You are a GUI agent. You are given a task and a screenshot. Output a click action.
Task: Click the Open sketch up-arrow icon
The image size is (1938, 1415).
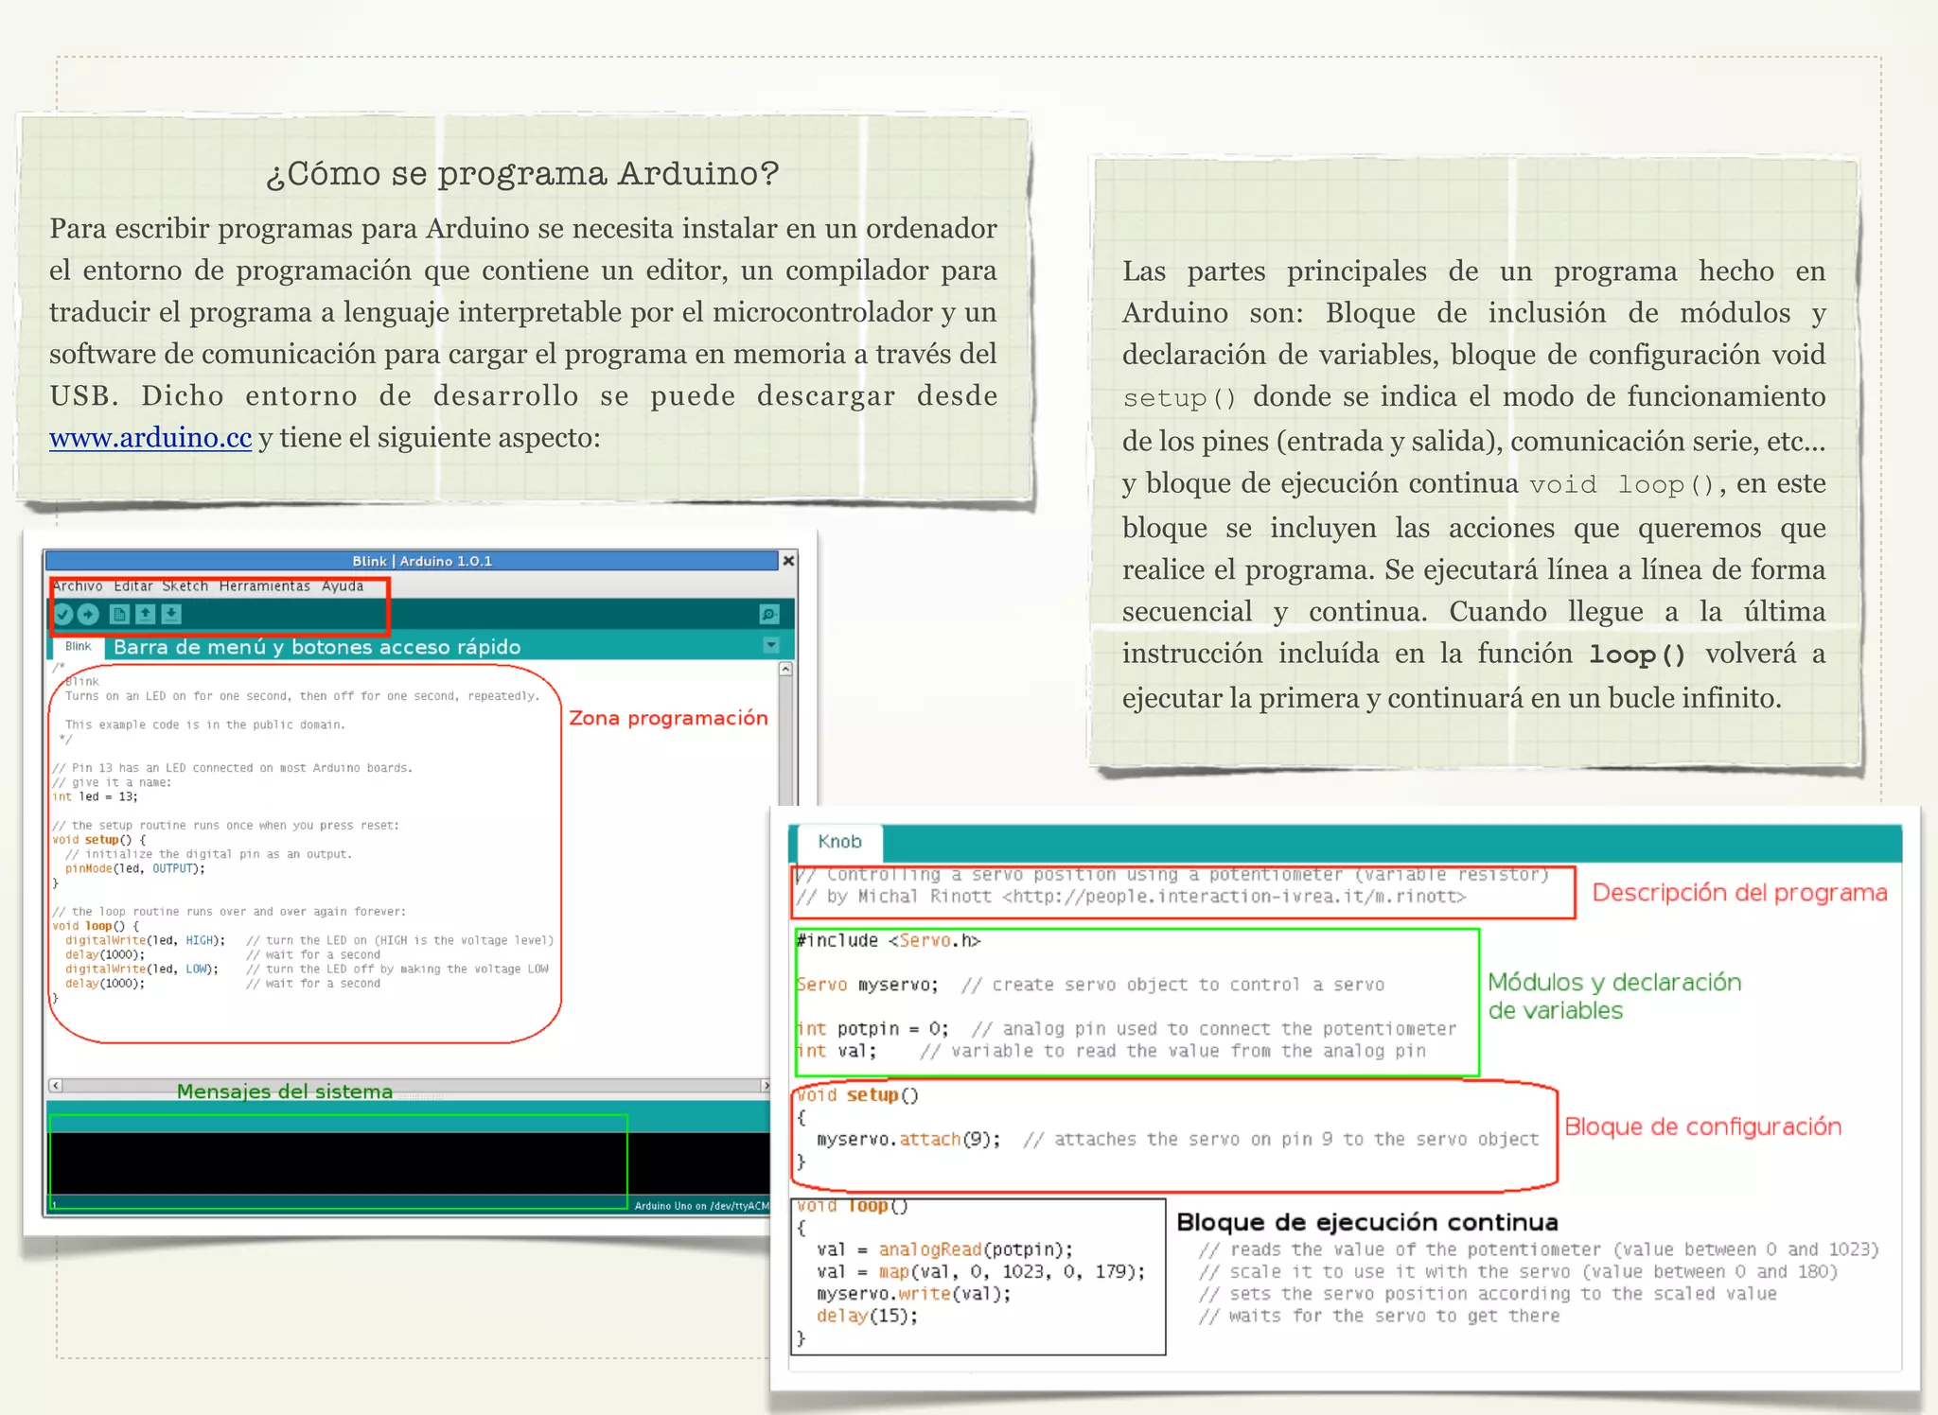pyautogui.click(x=145, y=614)
